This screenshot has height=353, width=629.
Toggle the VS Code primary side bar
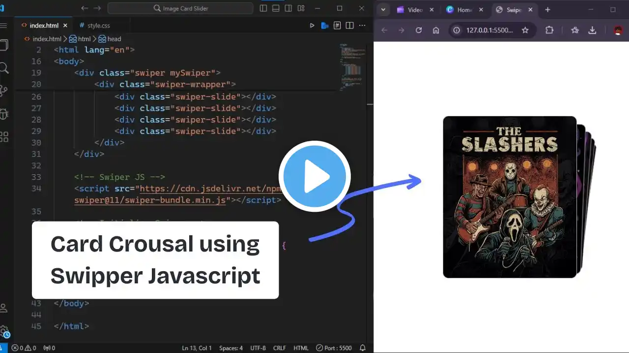pos(263,8)
